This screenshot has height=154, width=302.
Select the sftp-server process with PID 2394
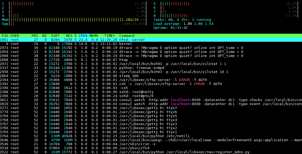(x=151, y=80)
